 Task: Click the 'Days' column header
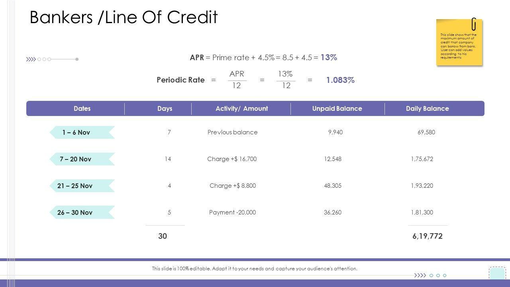tap(165, 108)
